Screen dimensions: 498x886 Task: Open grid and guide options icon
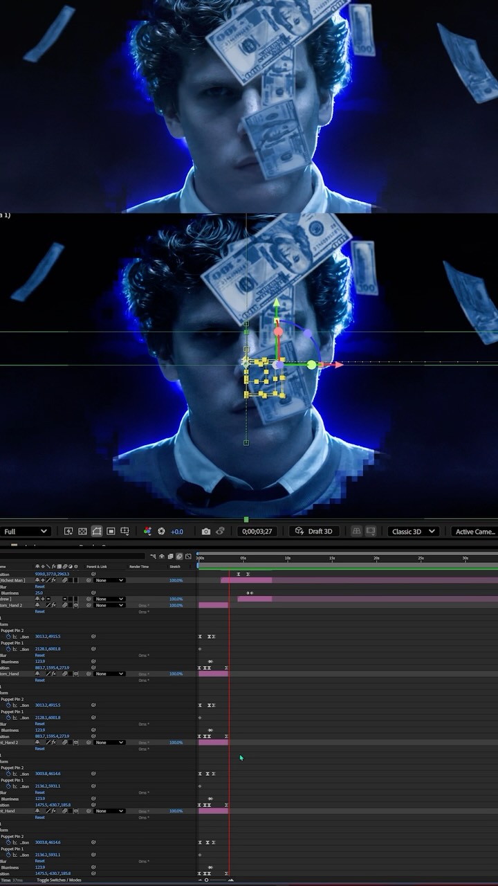tap(124, 531)
